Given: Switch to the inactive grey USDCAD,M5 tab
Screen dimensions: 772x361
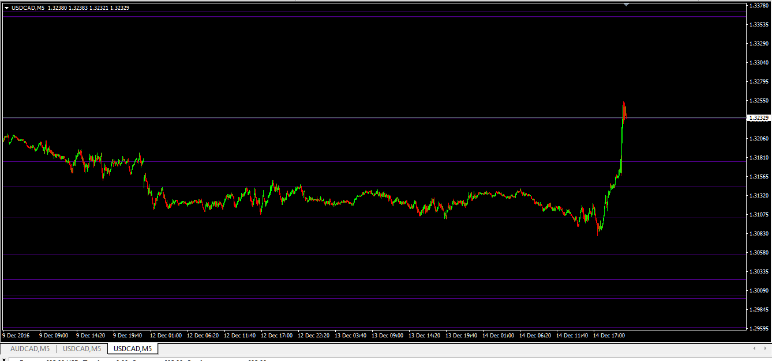Looking at the screenshot, I should (82, 348).
